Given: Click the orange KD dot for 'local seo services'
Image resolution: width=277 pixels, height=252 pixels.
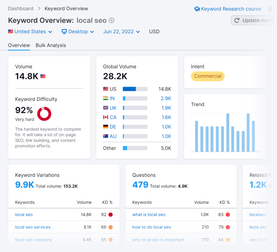Looking at the screenshot, I should pyautogui.click(x=111, y=227).
